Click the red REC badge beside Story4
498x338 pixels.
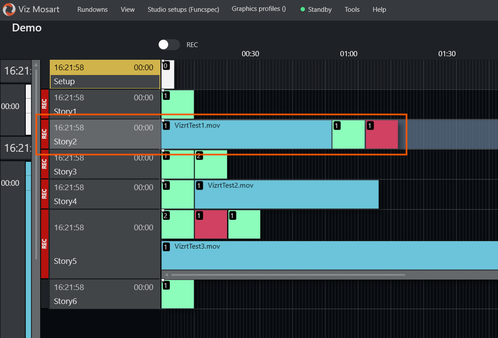[44, 194]
